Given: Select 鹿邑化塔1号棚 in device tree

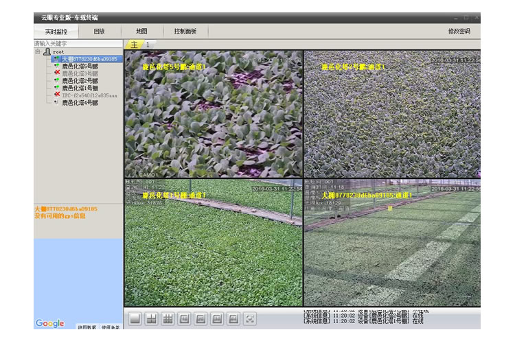Looking at the screenshot, I should tap(80, 88).
